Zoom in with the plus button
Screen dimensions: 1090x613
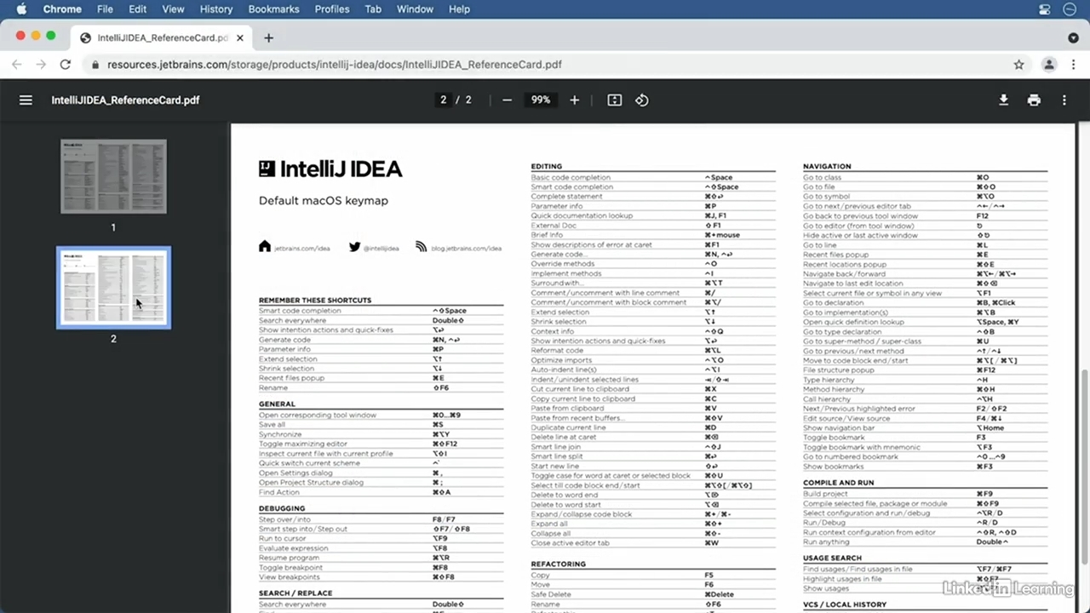point(574,100)
